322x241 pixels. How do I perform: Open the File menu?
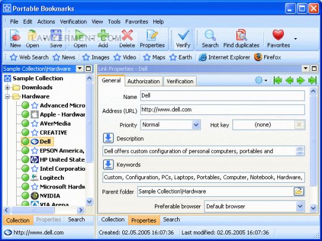[14, 21]
